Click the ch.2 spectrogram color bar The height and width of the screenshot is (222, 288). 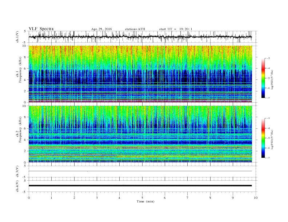click(263, 138)
